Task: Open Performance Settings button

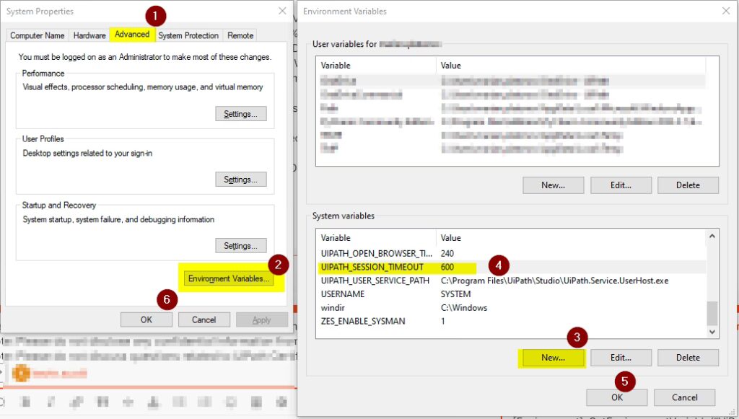Action: tap(240, 114)
